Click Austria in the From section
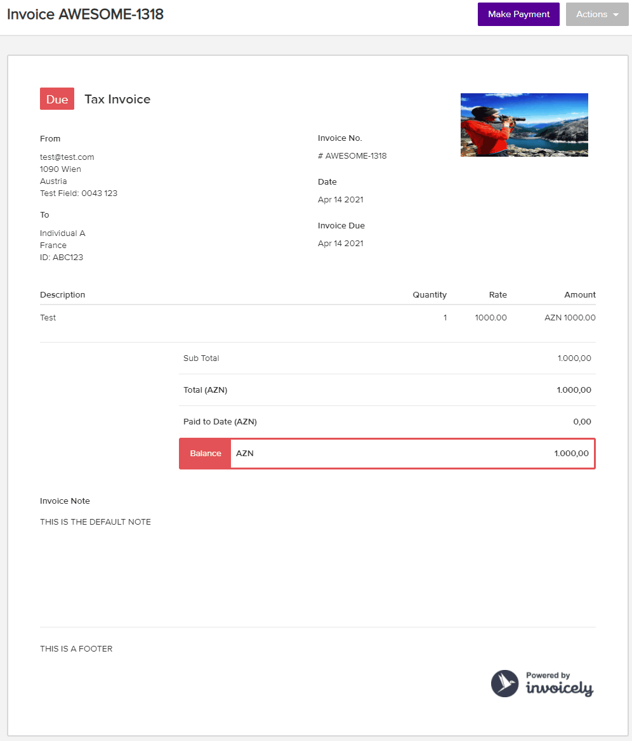The height and width of the screenshot is (741, 632). click(x=53, y=181)
